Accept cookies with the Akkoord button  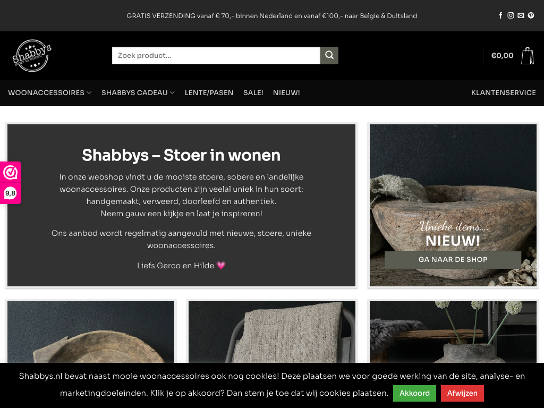point(414,393)
